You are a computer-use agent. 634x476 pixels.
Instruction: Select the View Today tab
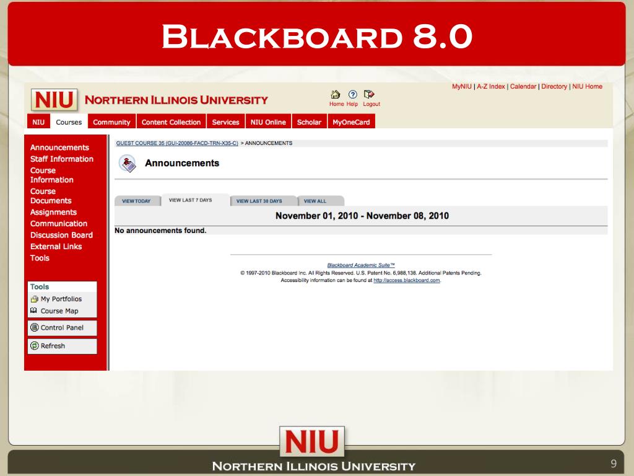pyautogui.click(x=137, y=201)
